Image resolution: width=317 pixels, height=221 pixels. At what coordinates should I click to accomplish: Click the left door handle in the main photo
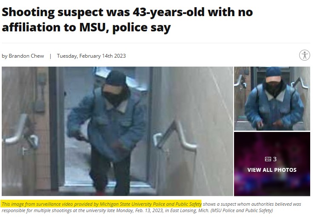[20, 132]
